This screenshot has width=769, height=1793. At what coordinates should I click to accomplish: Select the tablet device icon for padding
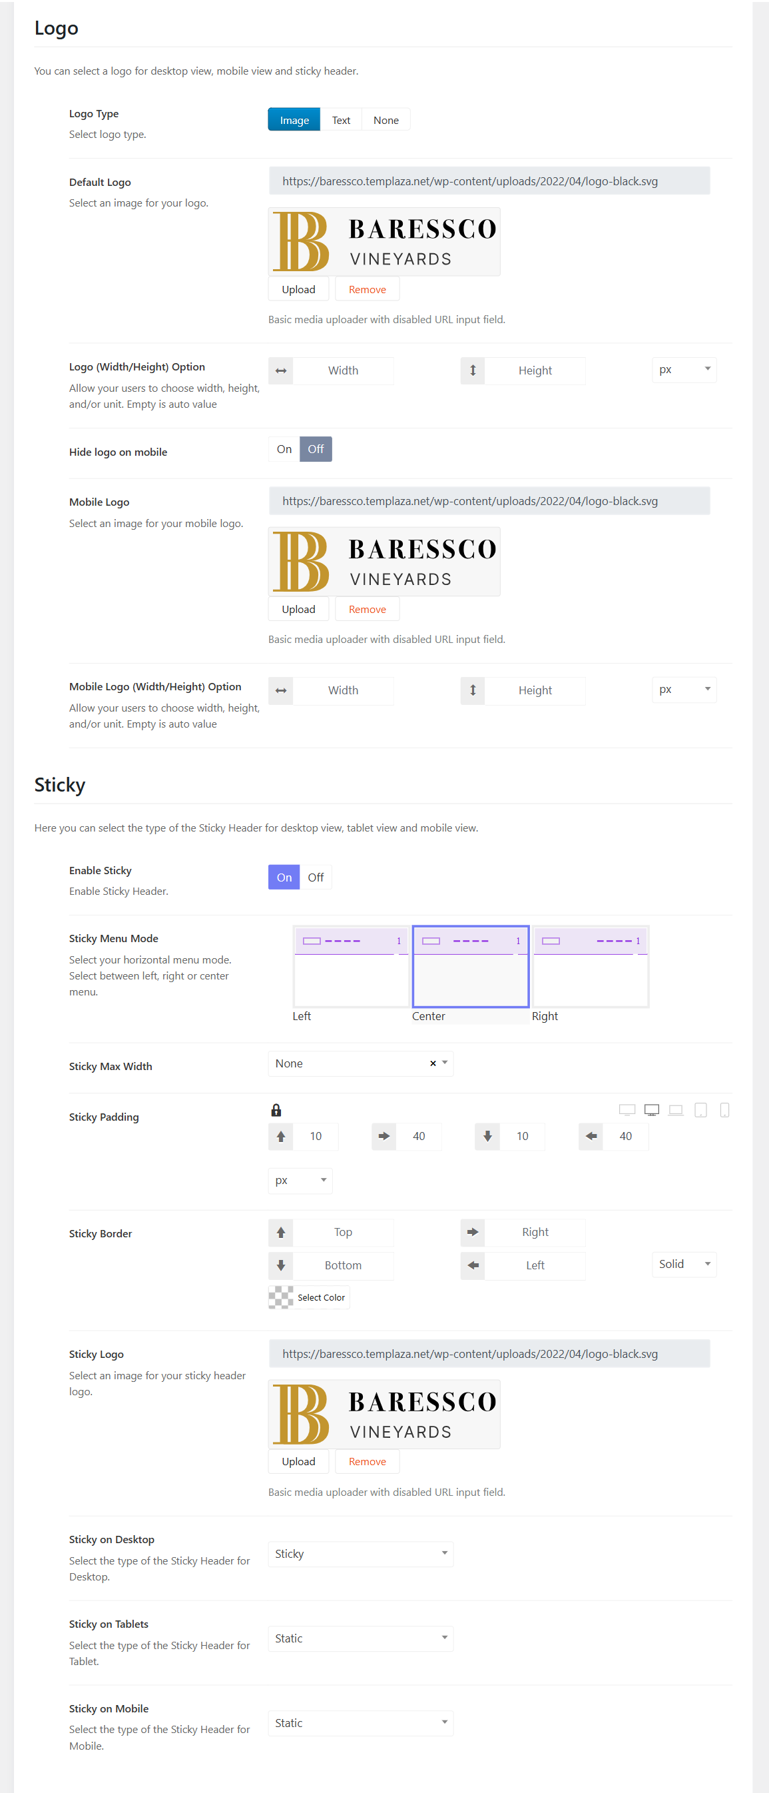pos(700,1109)
